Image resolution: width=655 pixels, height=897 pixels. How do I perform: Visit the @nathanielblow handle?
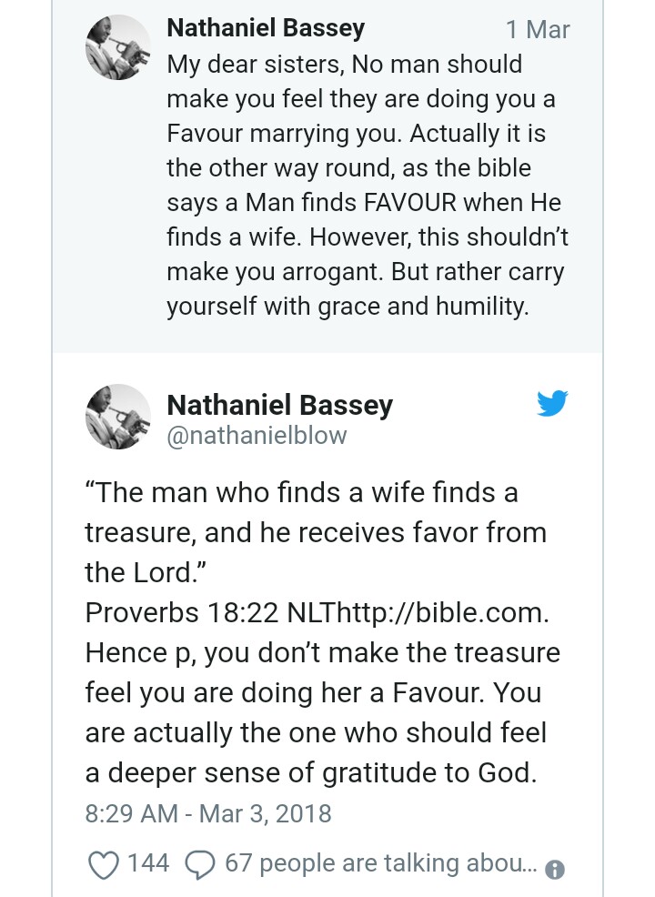(257, 436)
